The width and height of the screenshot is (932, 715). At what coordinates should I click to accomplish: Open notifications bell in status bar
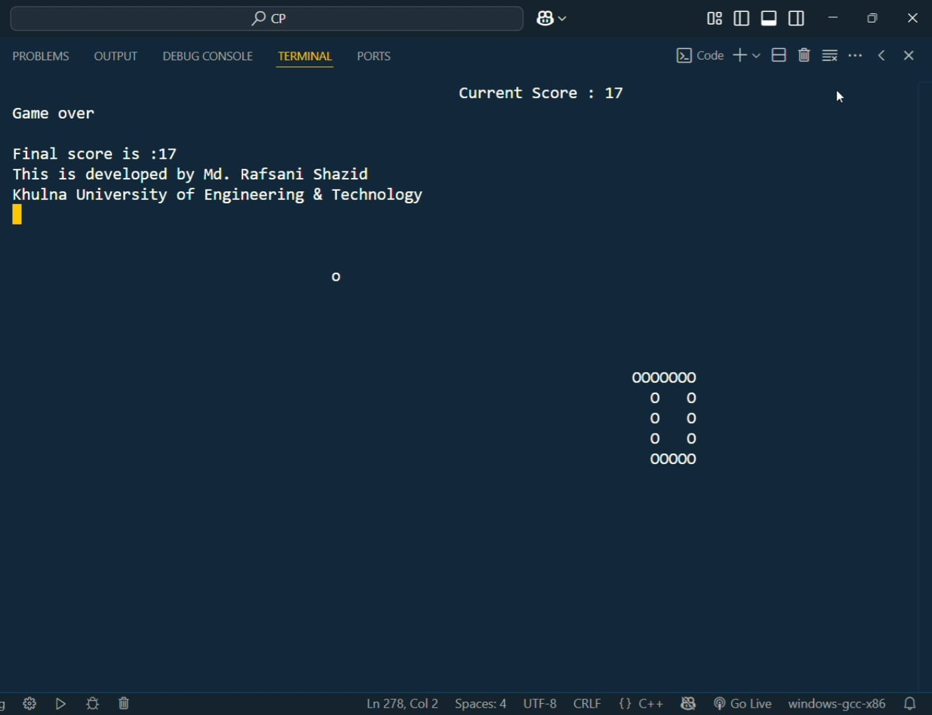[910, 704]
